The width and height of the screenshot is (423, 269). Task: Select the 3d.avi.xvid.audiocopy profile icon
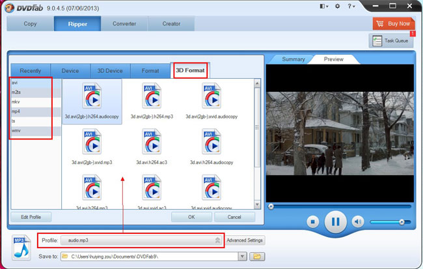[x=211, y=188]
